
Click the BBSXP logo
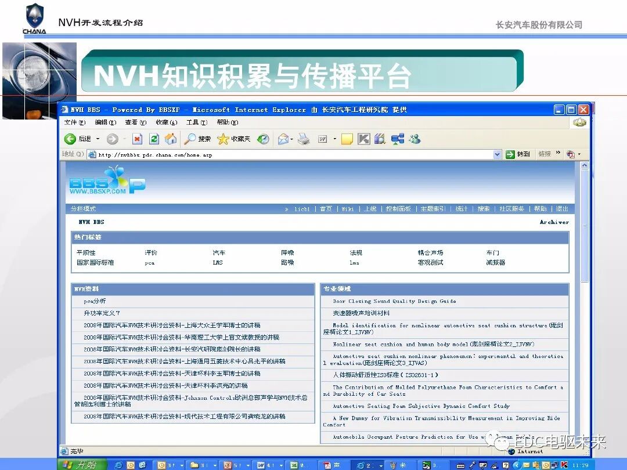point(107,180)
